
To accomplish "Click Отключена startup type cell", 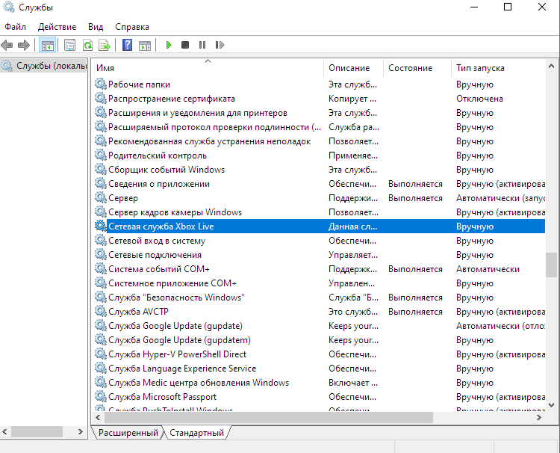I will (x=479, y=99).
